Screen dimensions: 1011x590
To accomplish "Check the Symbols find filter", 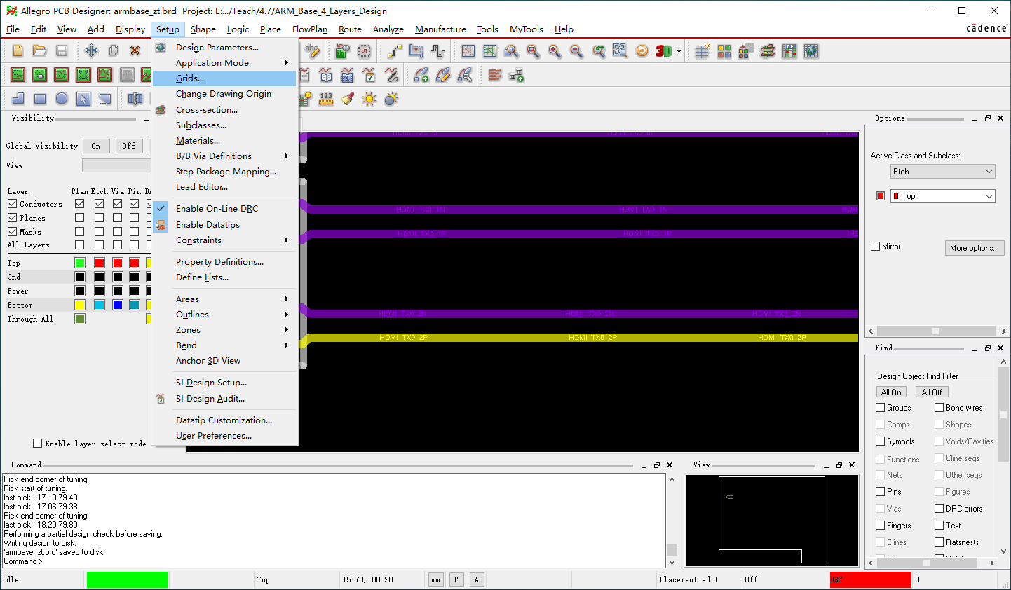I will (x=881, y=441).
